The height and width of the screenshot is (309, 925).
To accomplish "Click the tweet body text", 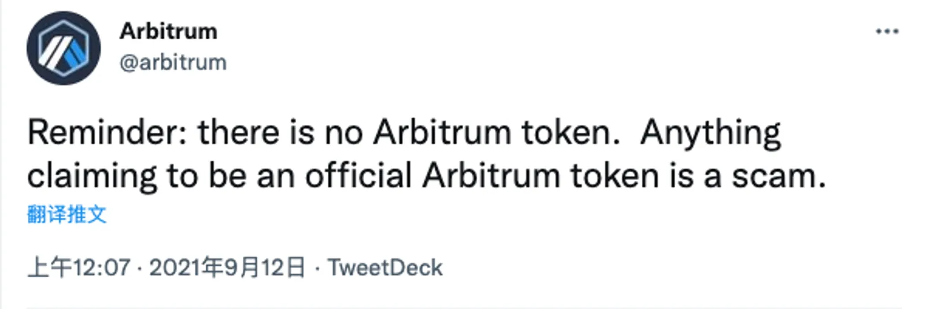I will (x=427, y=154).
